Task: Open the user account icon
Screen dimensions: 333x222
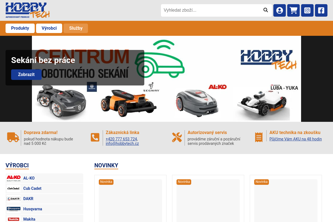Action: (x=279, y=10)
